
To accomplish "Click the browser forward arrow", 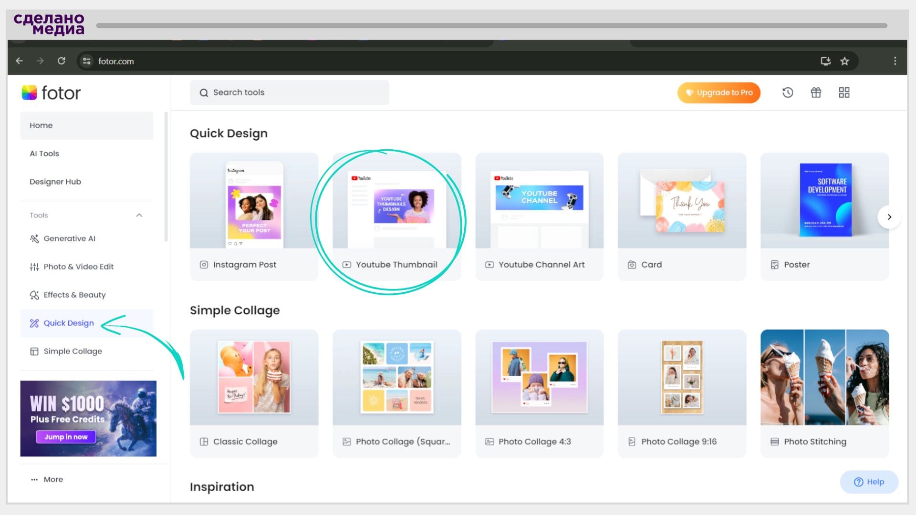I will coord(40,61).
